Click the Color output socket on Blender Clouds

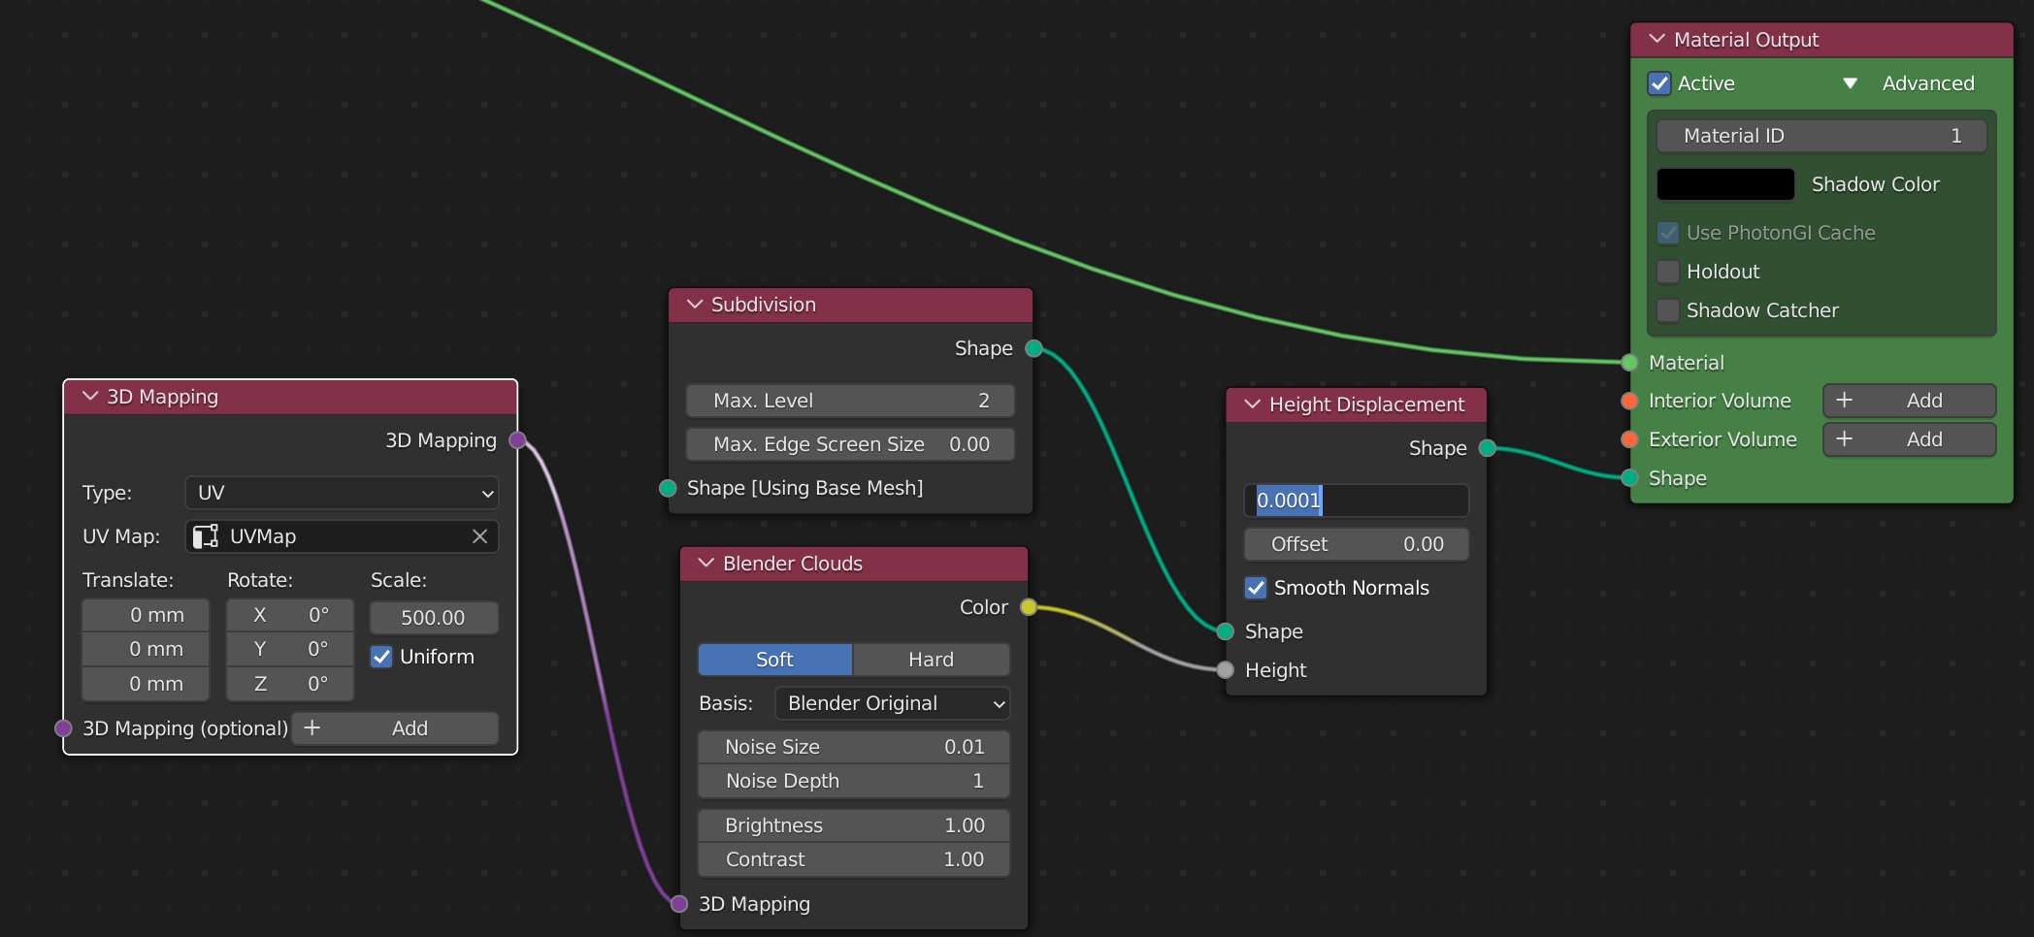[x=1029, y=607]
